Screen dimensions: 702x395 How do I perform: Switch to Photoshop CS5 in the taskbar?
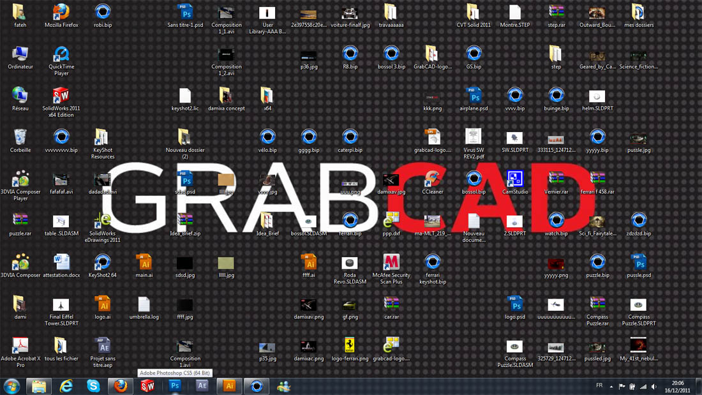pyautogui.click(x=175, y=386)
